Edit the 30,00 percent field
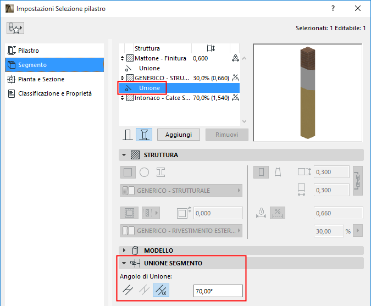The width and height of the screenshot is (371, 306). [329, 231]
